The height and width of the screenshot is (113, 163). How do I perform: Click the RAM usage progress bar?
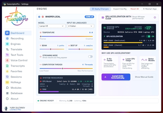click(66, 92)
